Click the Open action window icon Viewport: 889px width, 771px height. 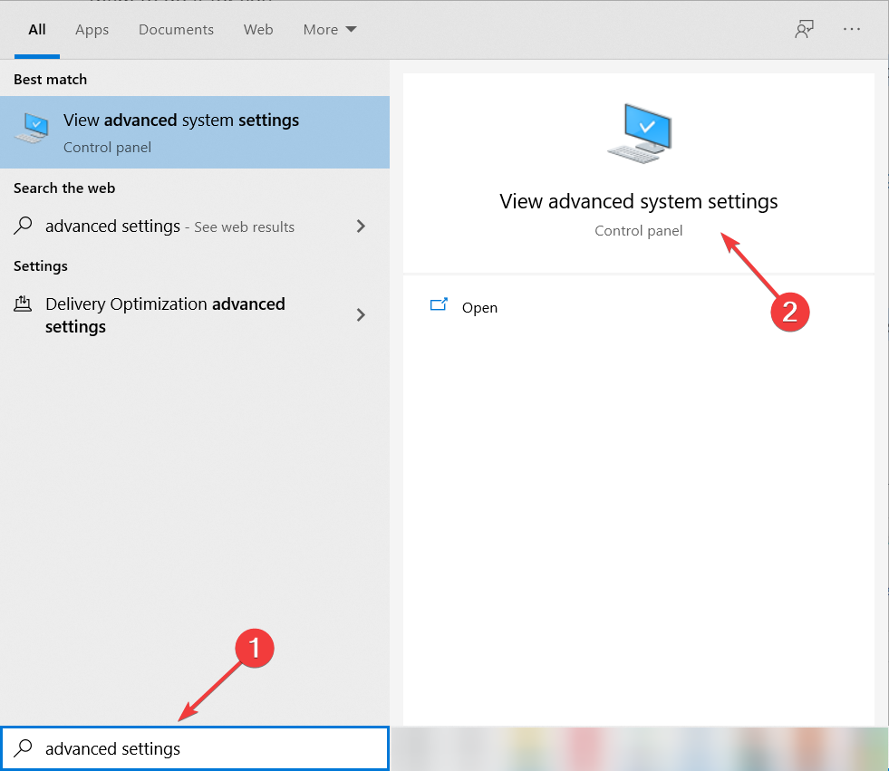click(439, 305)
